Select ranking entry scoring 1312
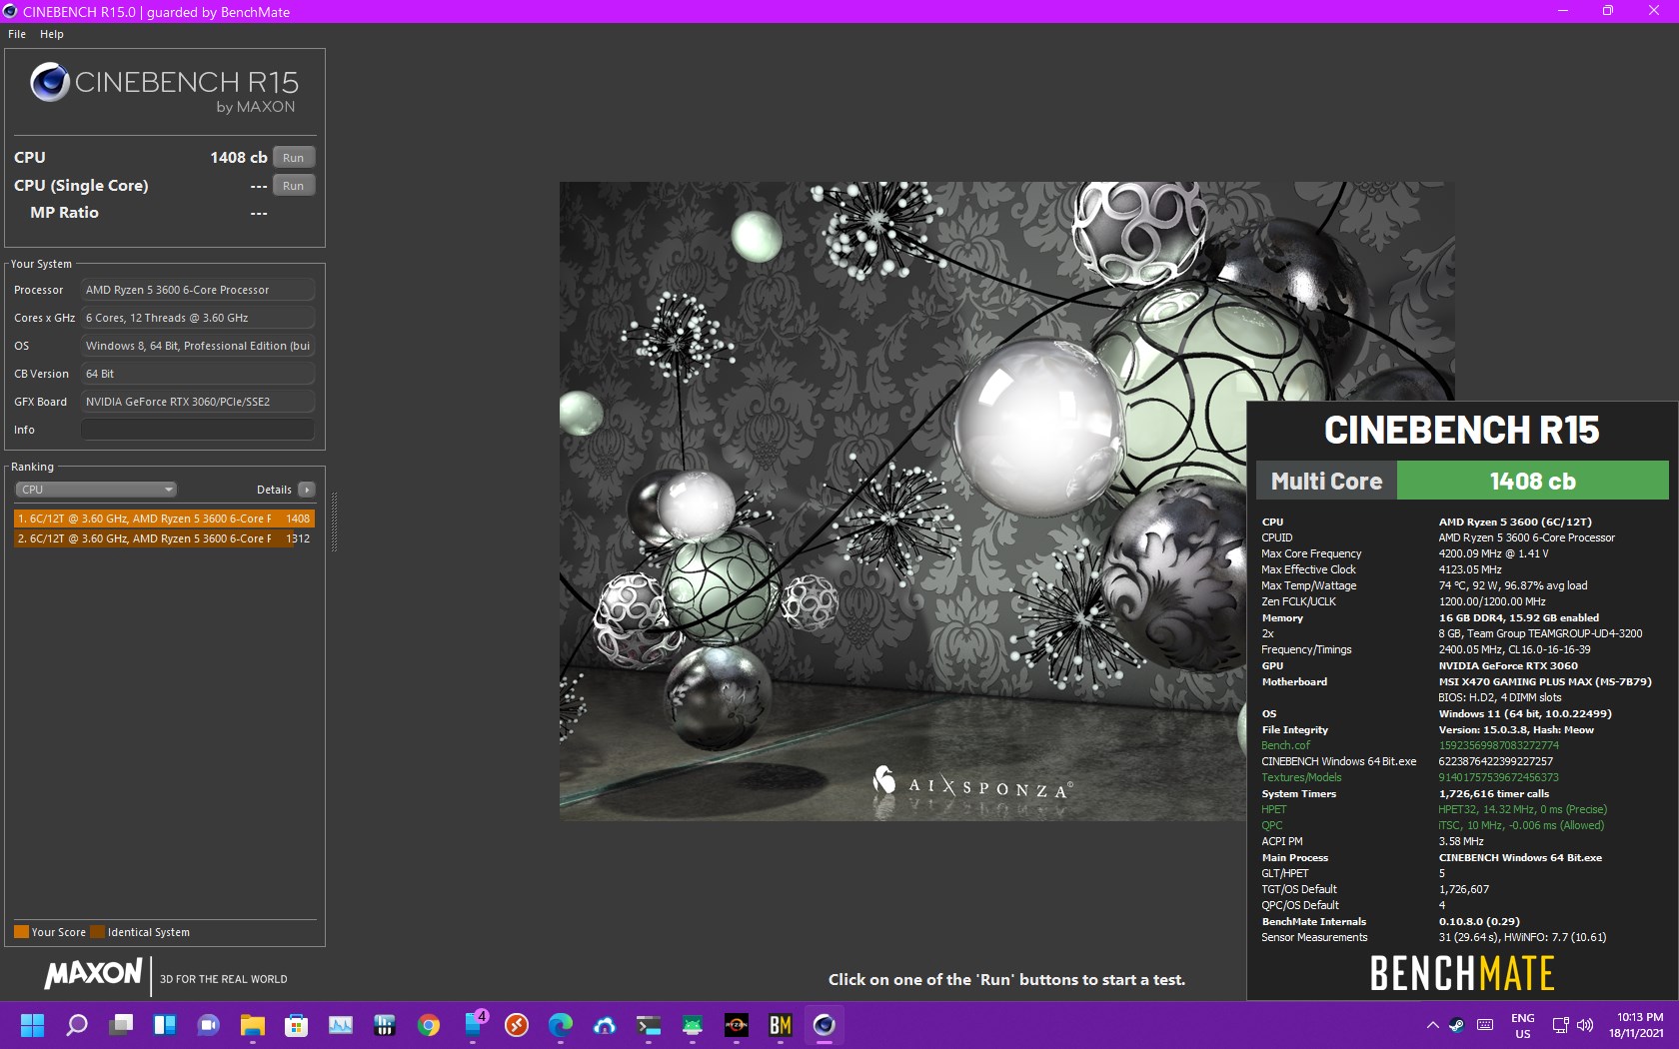This screenshot has height=1049, width=1679. (165, 538)
